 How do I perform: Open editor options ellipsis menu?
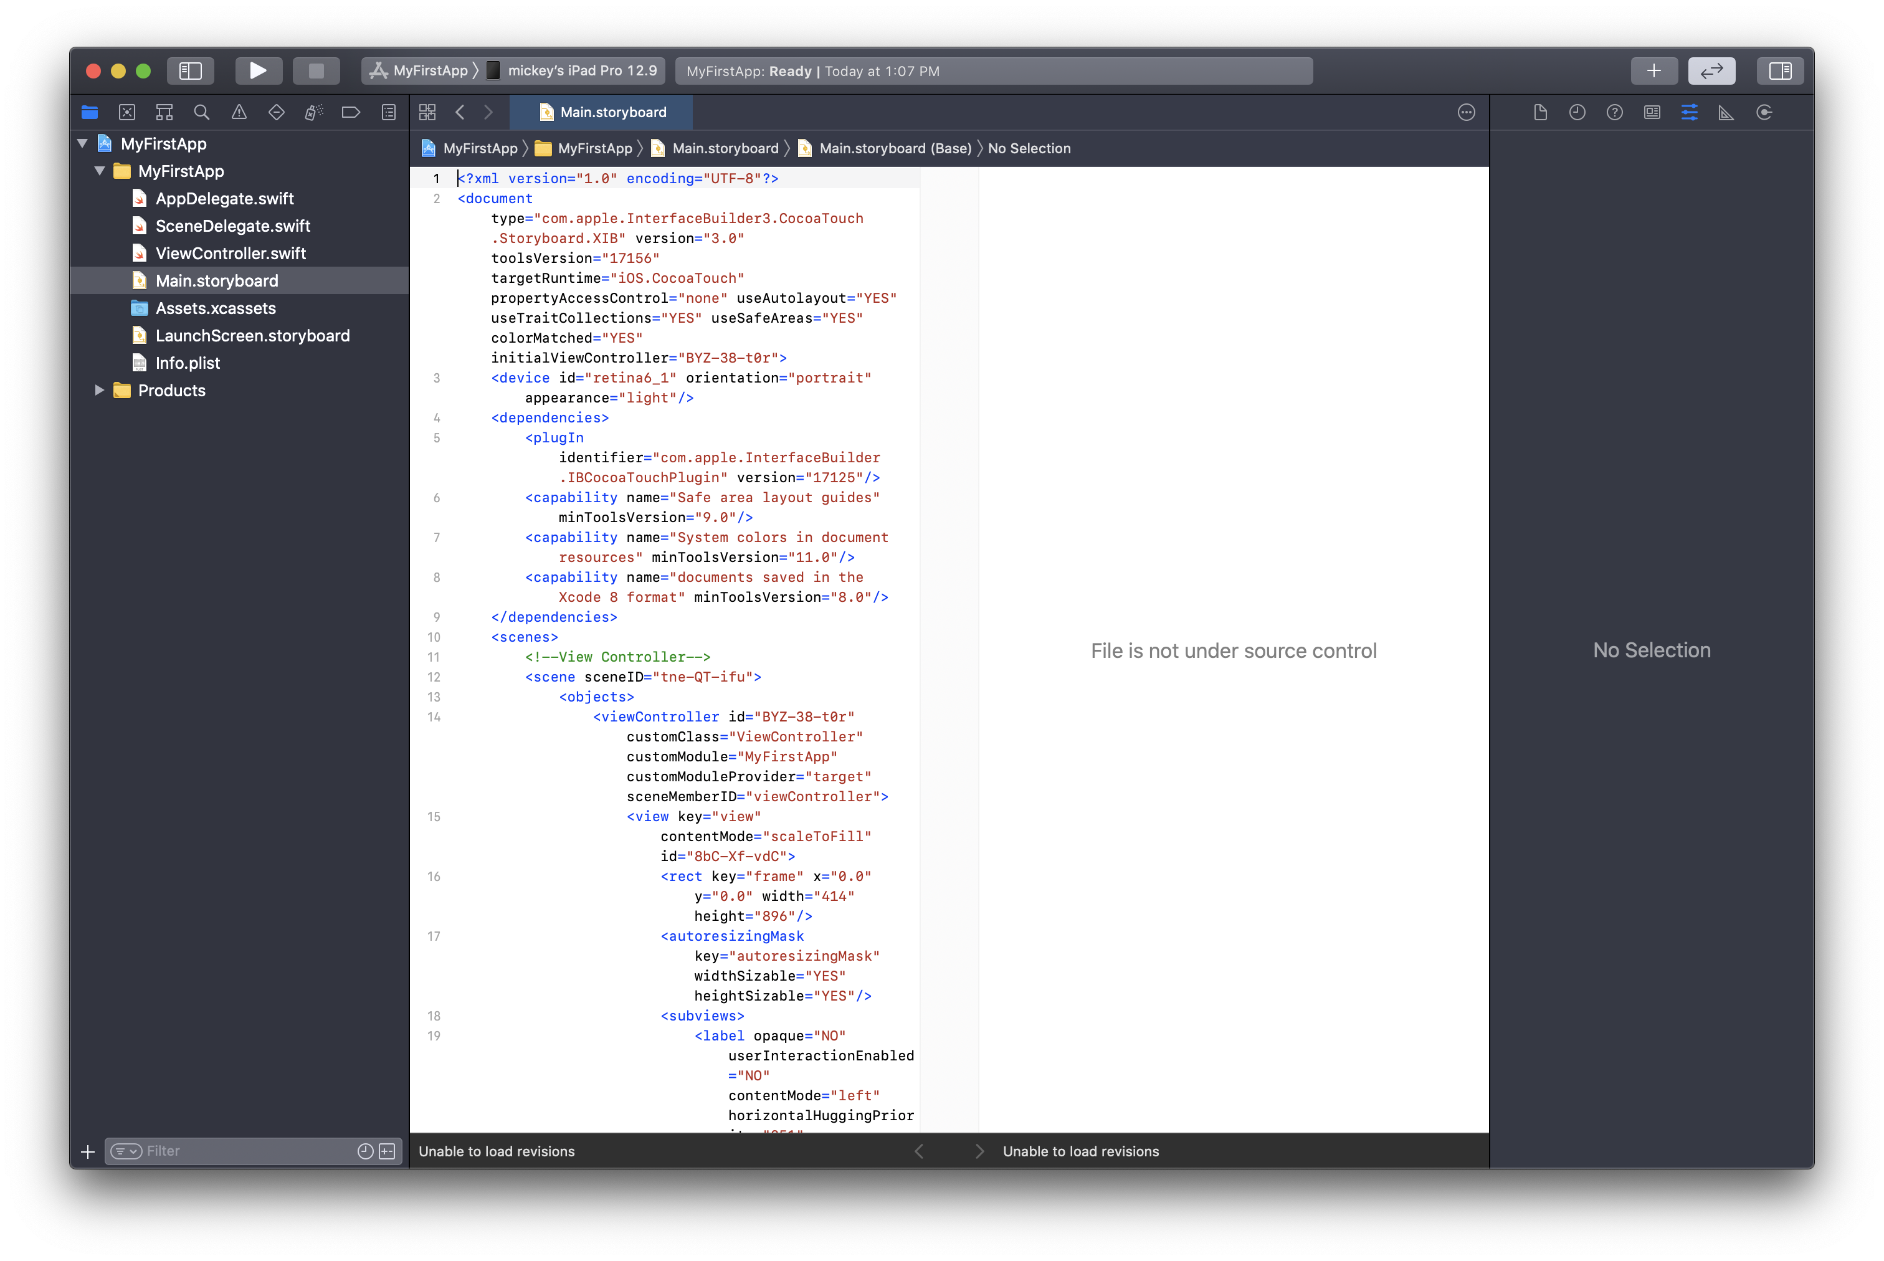pos(1466,113)
